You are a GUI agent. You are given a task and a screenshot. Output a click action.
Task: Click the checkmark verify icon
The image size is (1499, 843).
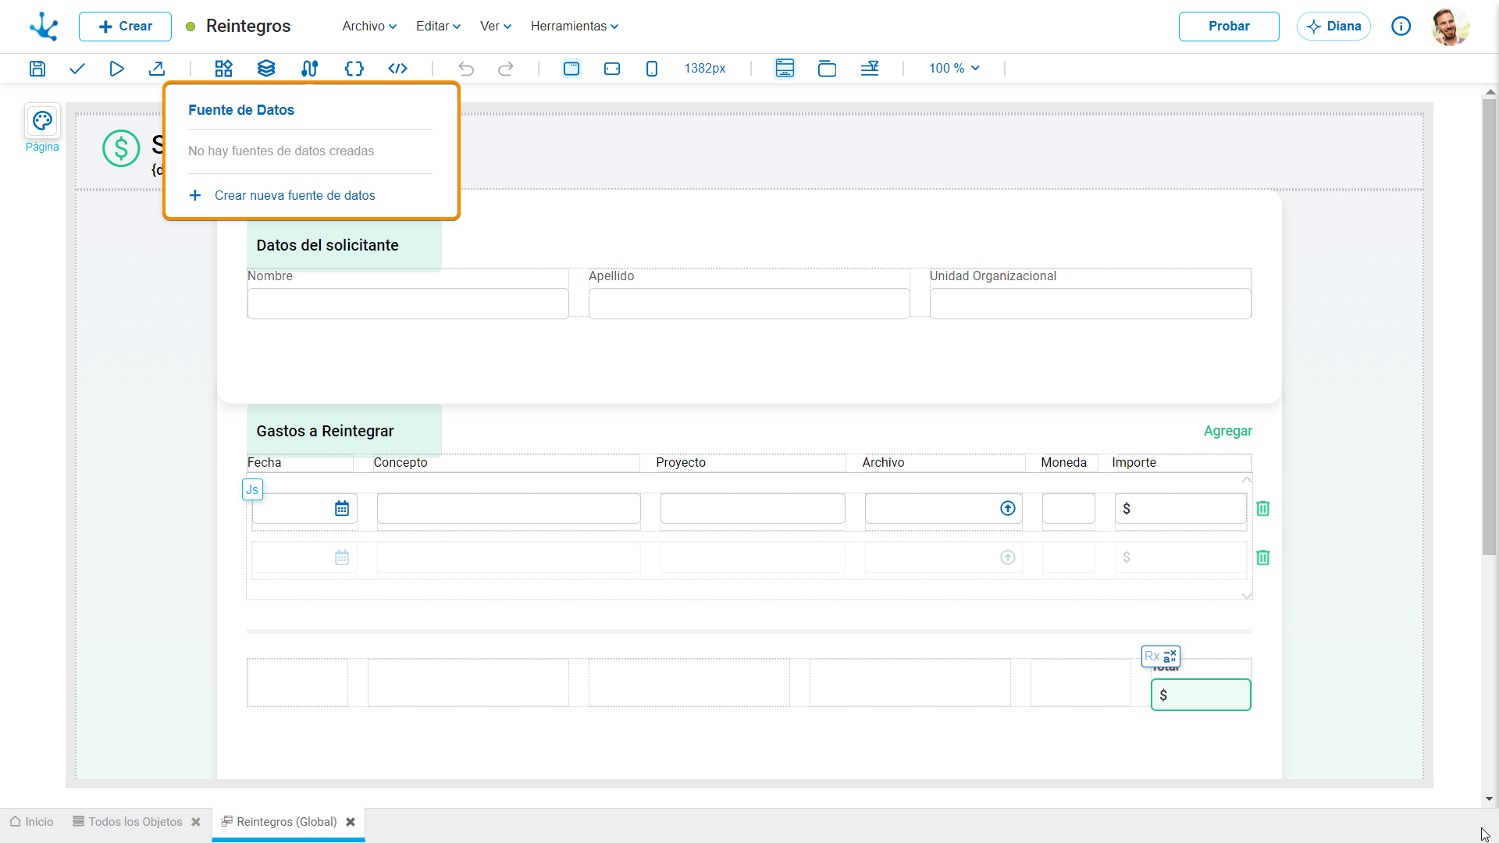(x=77, y=69)
